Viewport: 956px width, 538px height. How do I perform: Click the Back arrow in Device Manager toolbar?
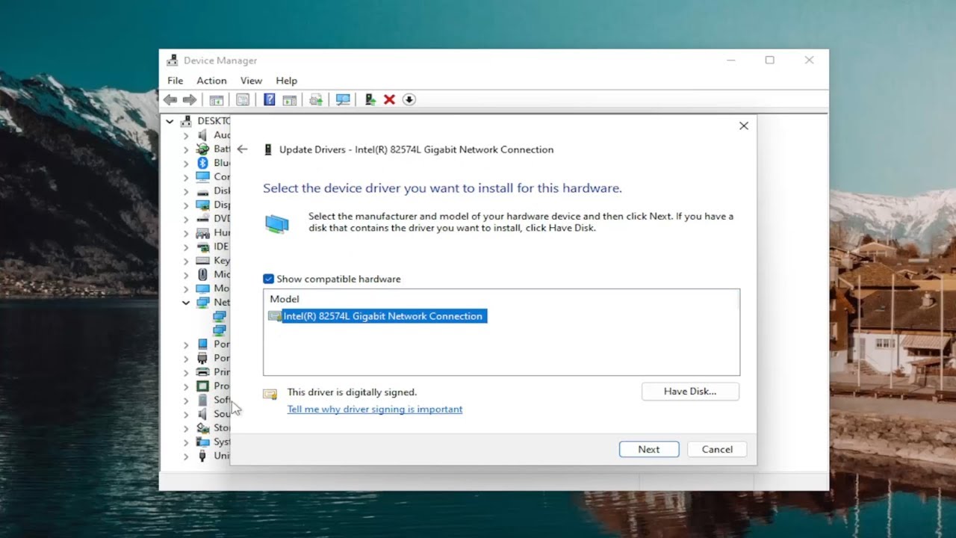[170, 99]
